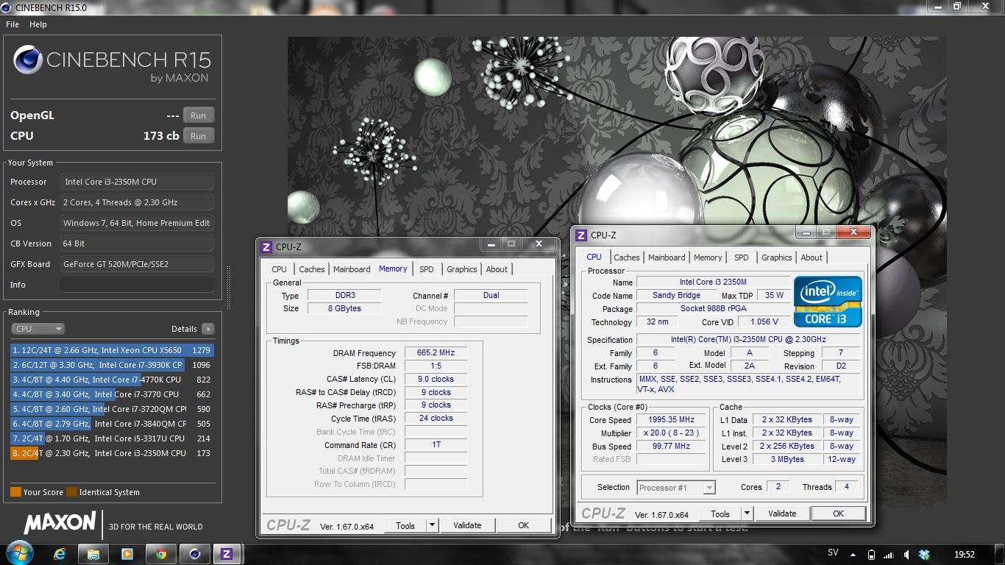1005x565 pixels.
Task: Run the OpenGL benchmark
Action: (199, 116)
